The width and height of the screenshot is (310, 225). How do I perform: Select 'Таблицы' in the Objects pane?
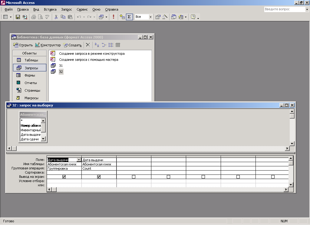31,60
